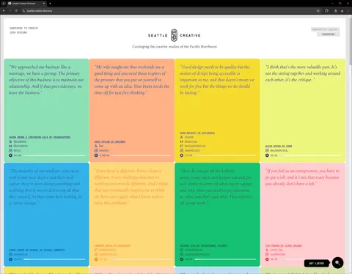Click quote-mark icon in the "Good design needs" card

click(182, 141)
